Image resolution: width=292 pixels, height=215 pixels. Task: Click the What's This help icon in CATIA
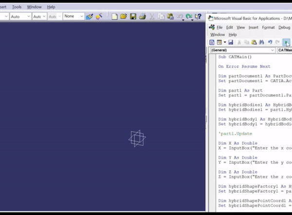click(198, 17)
